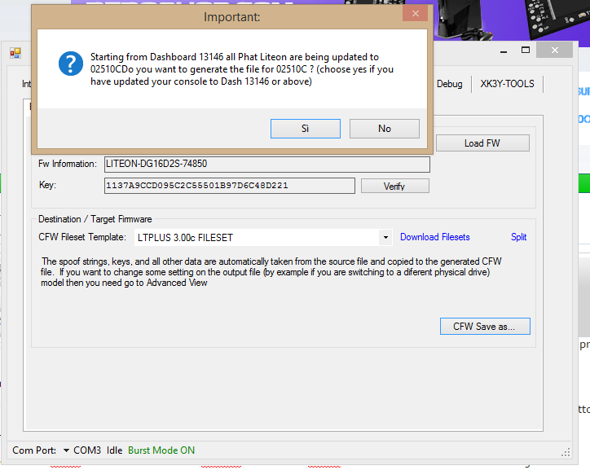Click the Split link
590x470 pixels.
[x=518, y=237]
